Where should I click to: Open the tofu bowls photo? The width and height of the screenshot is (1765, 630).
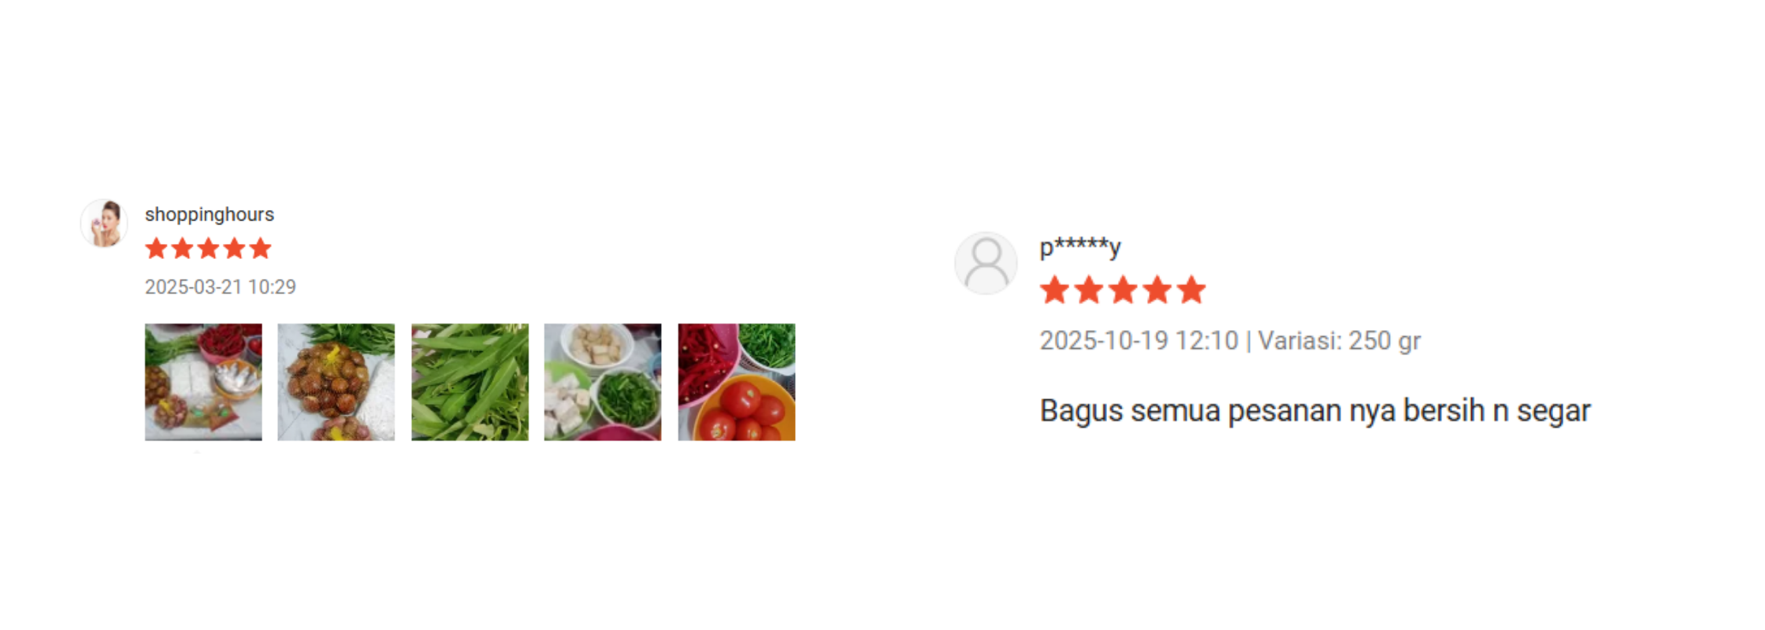tap(603, 382)
